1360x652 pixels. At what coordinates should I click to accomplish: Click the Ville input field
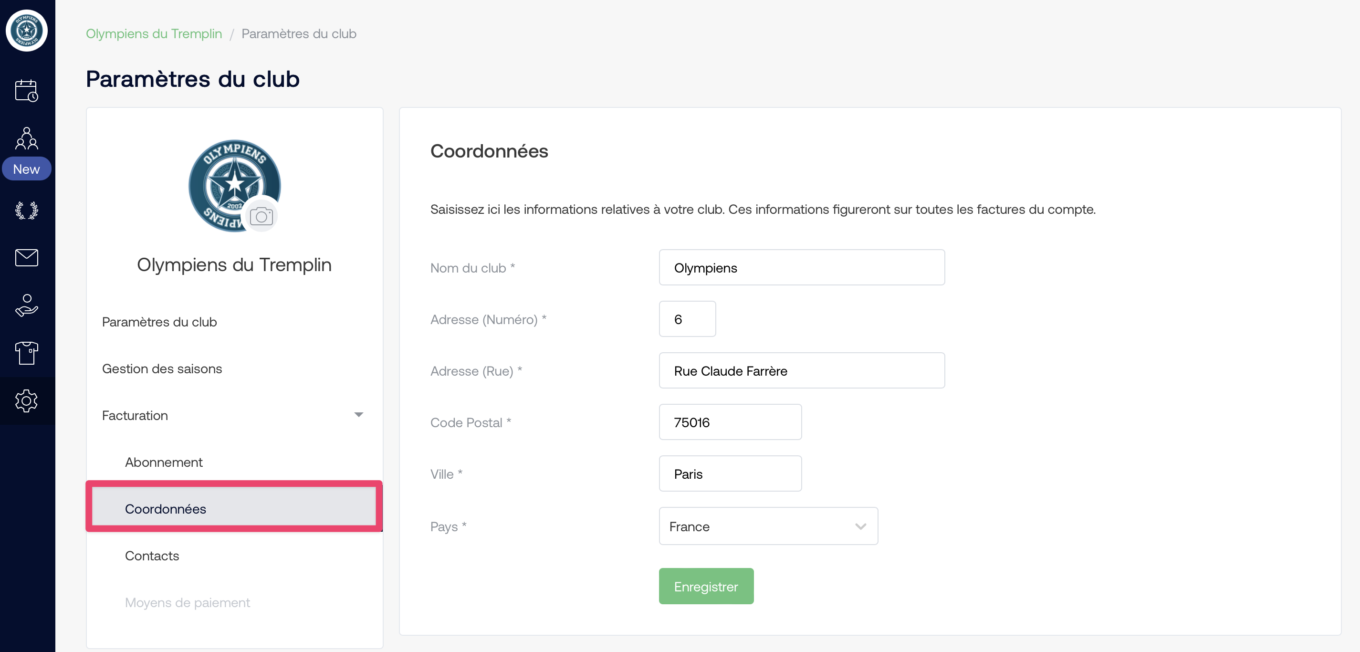(x=730, y=473)
